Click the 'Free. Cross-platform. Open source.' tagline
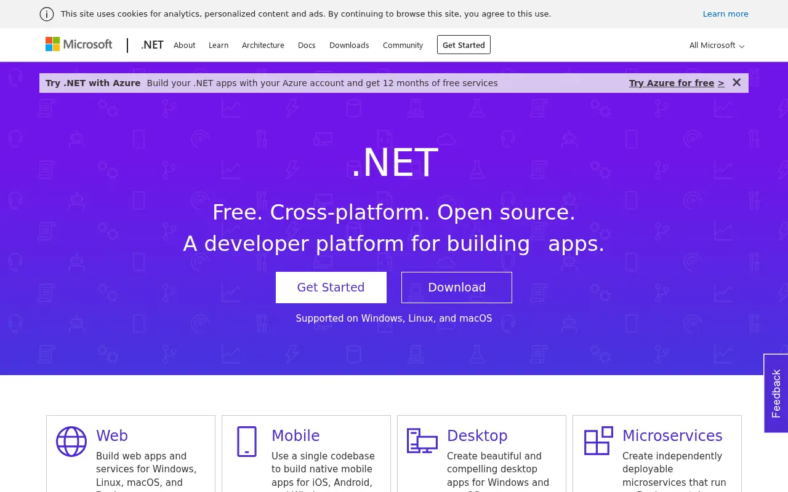Viewport: 788px width, 492px height. coord(394,212)
